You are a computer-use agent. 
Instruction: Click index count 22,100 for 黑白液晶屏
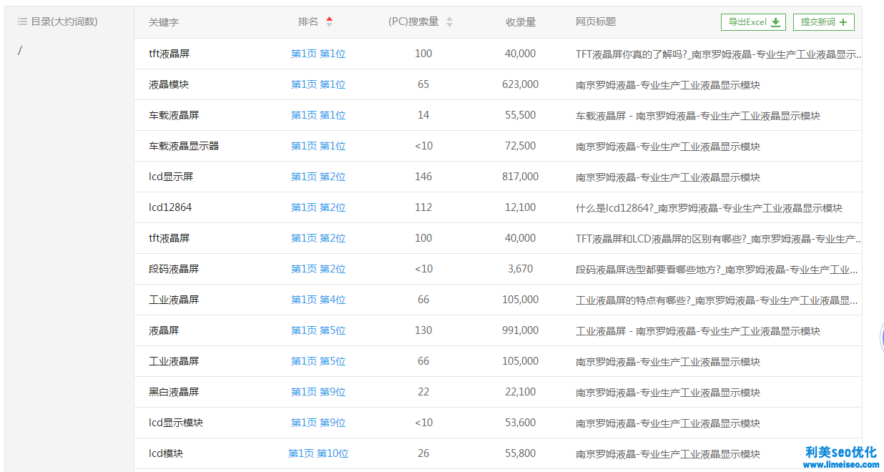click(521, 392)
